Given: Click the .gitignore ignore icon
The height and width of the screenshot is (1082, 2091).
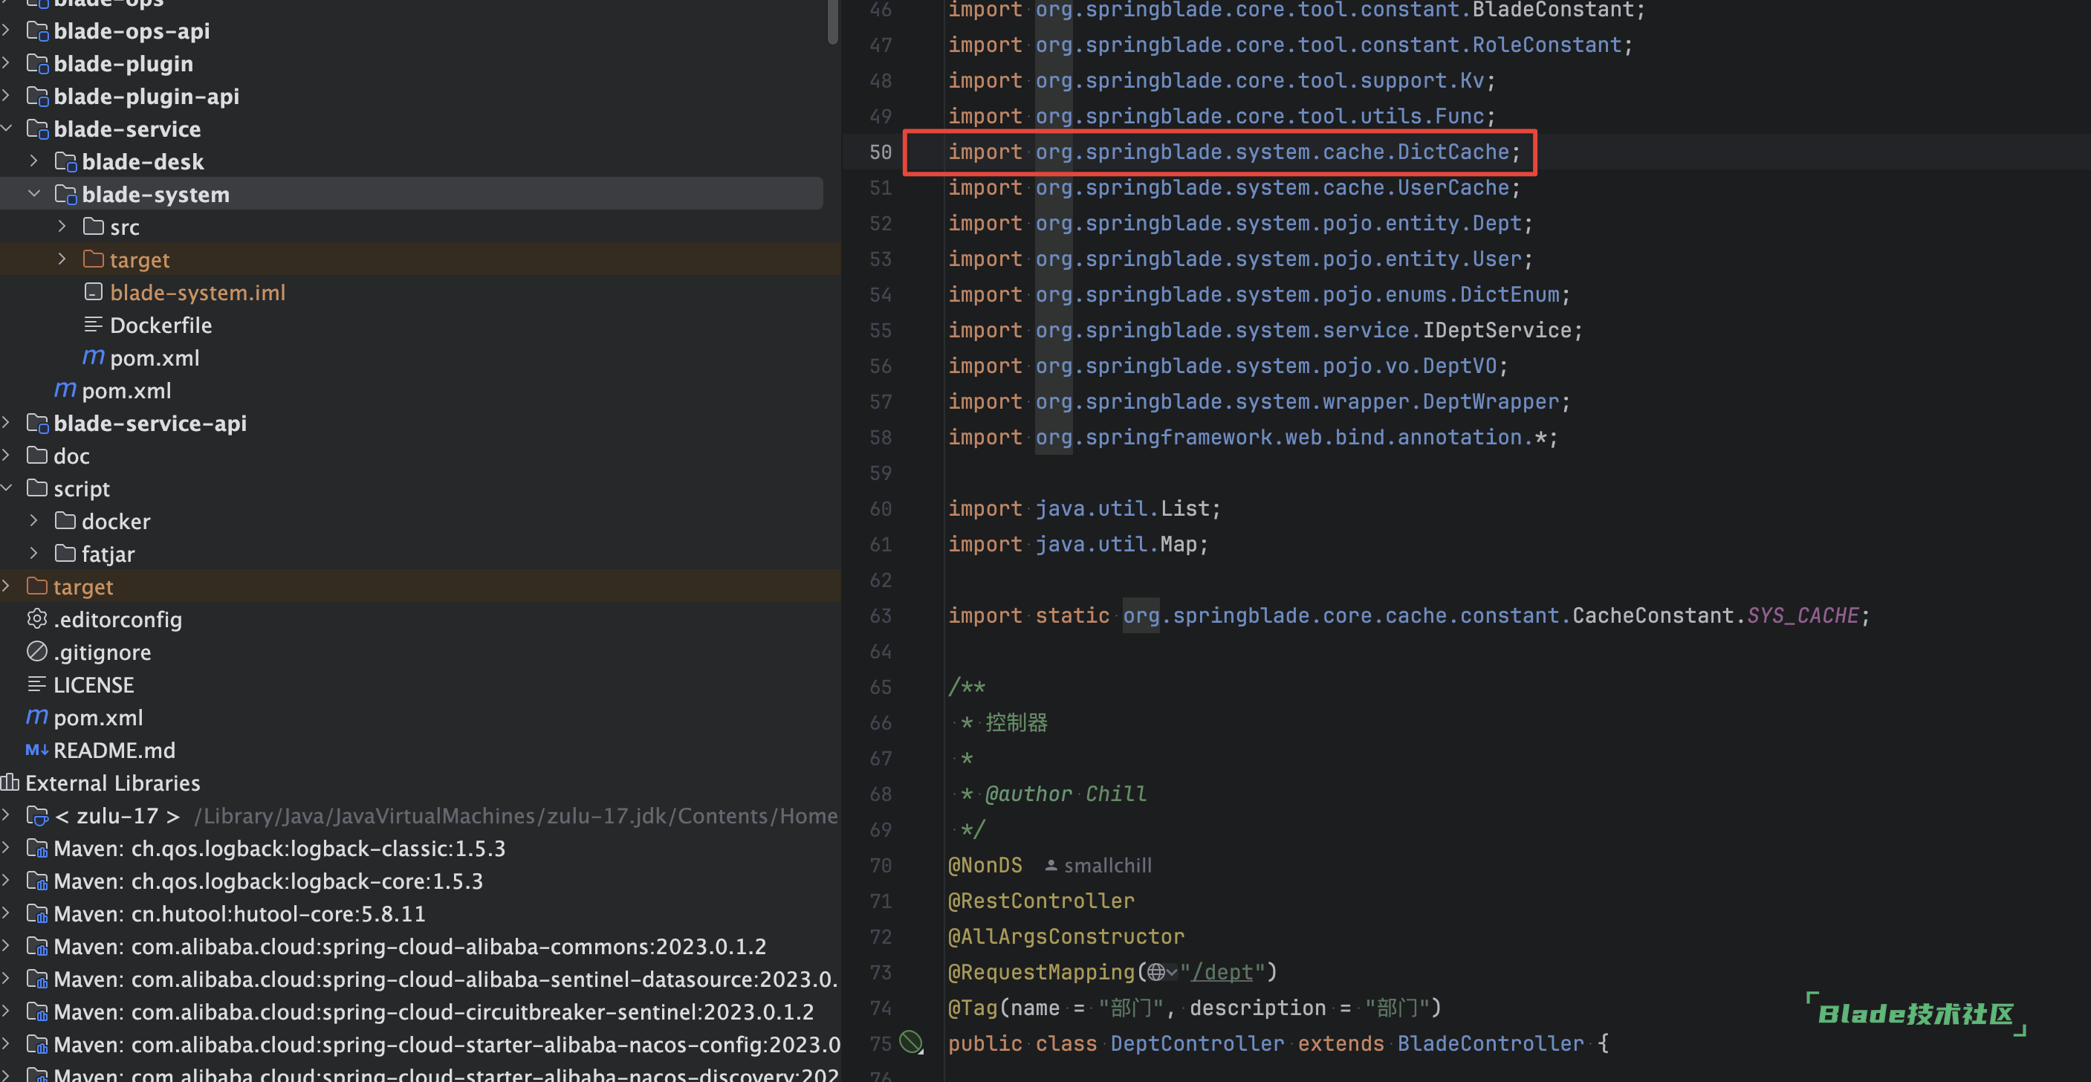Looking at the screenshot, I should point(36,652).
